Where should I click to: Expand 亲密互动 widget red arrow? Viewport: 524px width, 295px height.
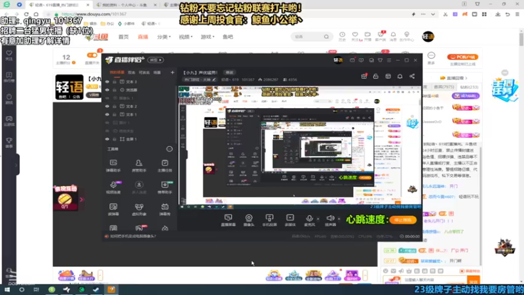(x=81, y=200)
